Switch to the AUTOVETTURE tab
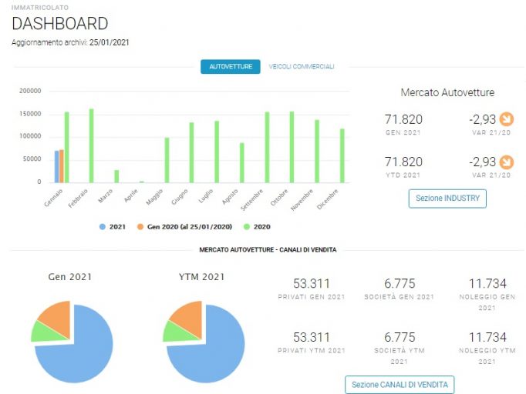The width and height of the screenshot is (526, 394). (x=231, y=67)
